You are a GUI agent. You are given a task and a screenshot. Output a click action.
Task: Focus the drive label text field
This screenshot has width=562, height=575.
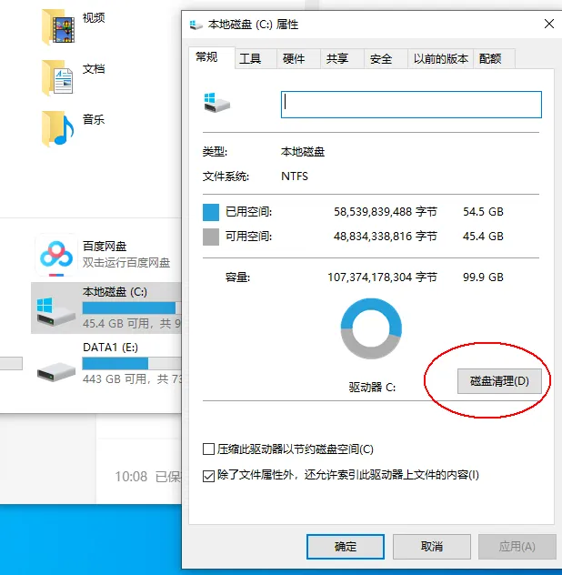tap(411, 105)
